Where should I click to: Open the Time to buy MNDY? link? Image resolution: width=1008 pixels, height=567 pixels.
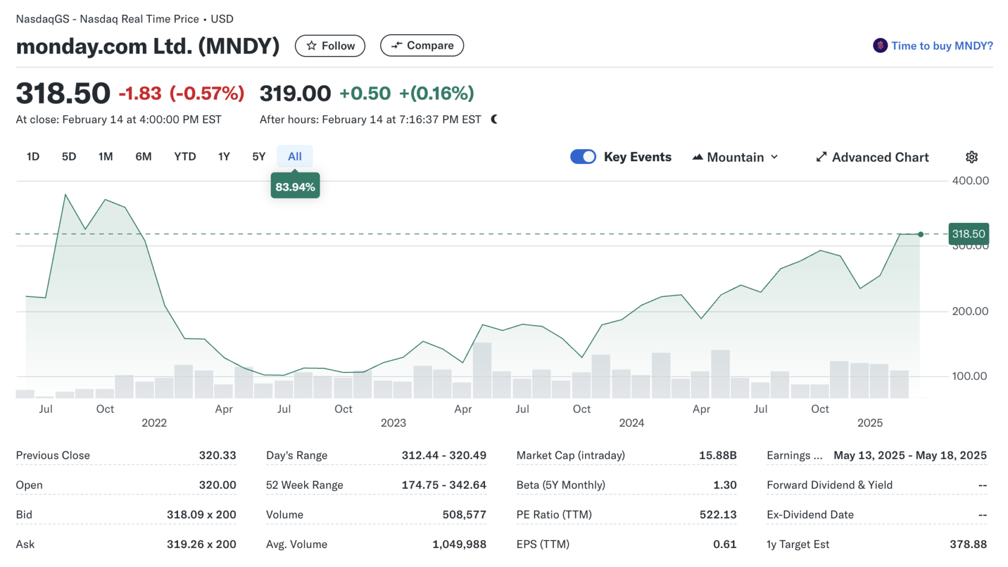(x=942, y=46)
